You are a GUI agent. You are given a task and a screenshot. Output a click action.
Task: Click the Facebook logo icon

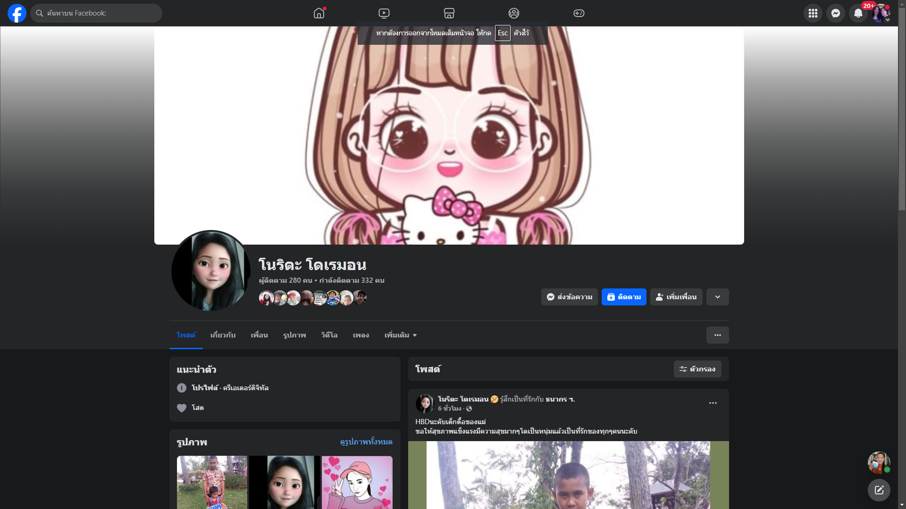tap(17, 13)
